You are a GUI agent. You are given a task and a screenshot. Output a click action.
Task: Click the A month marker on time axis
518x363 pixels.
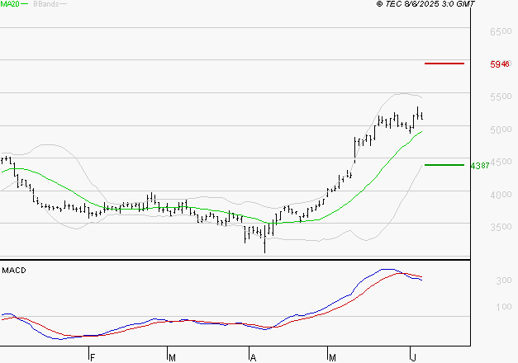[x=253, y=357]
